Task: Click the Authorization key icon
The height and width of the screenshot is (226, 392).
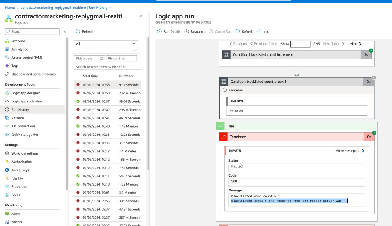Action: (x=7, y=162)
